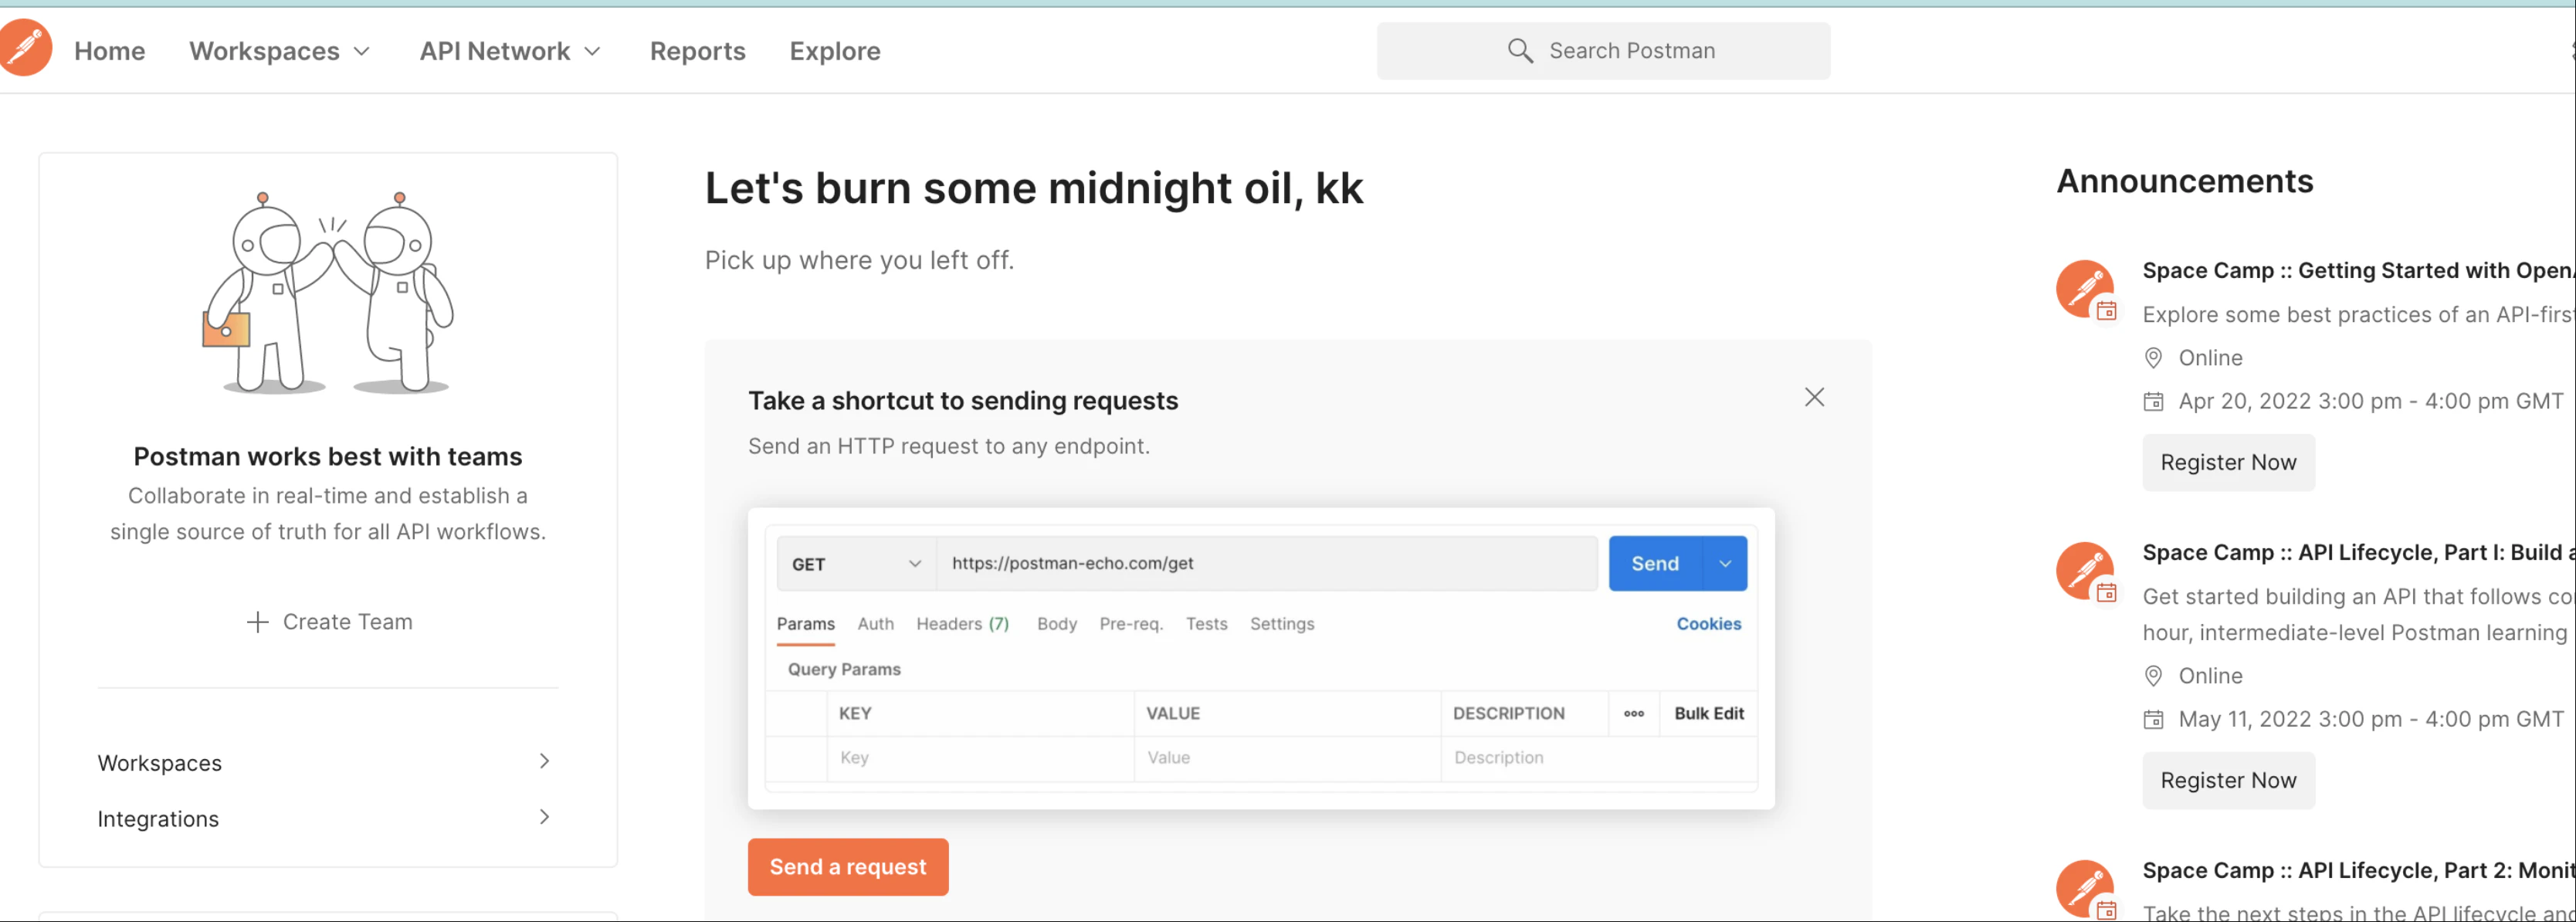
Task: Click the orange Send a request button
Action: tap(848, 867)
